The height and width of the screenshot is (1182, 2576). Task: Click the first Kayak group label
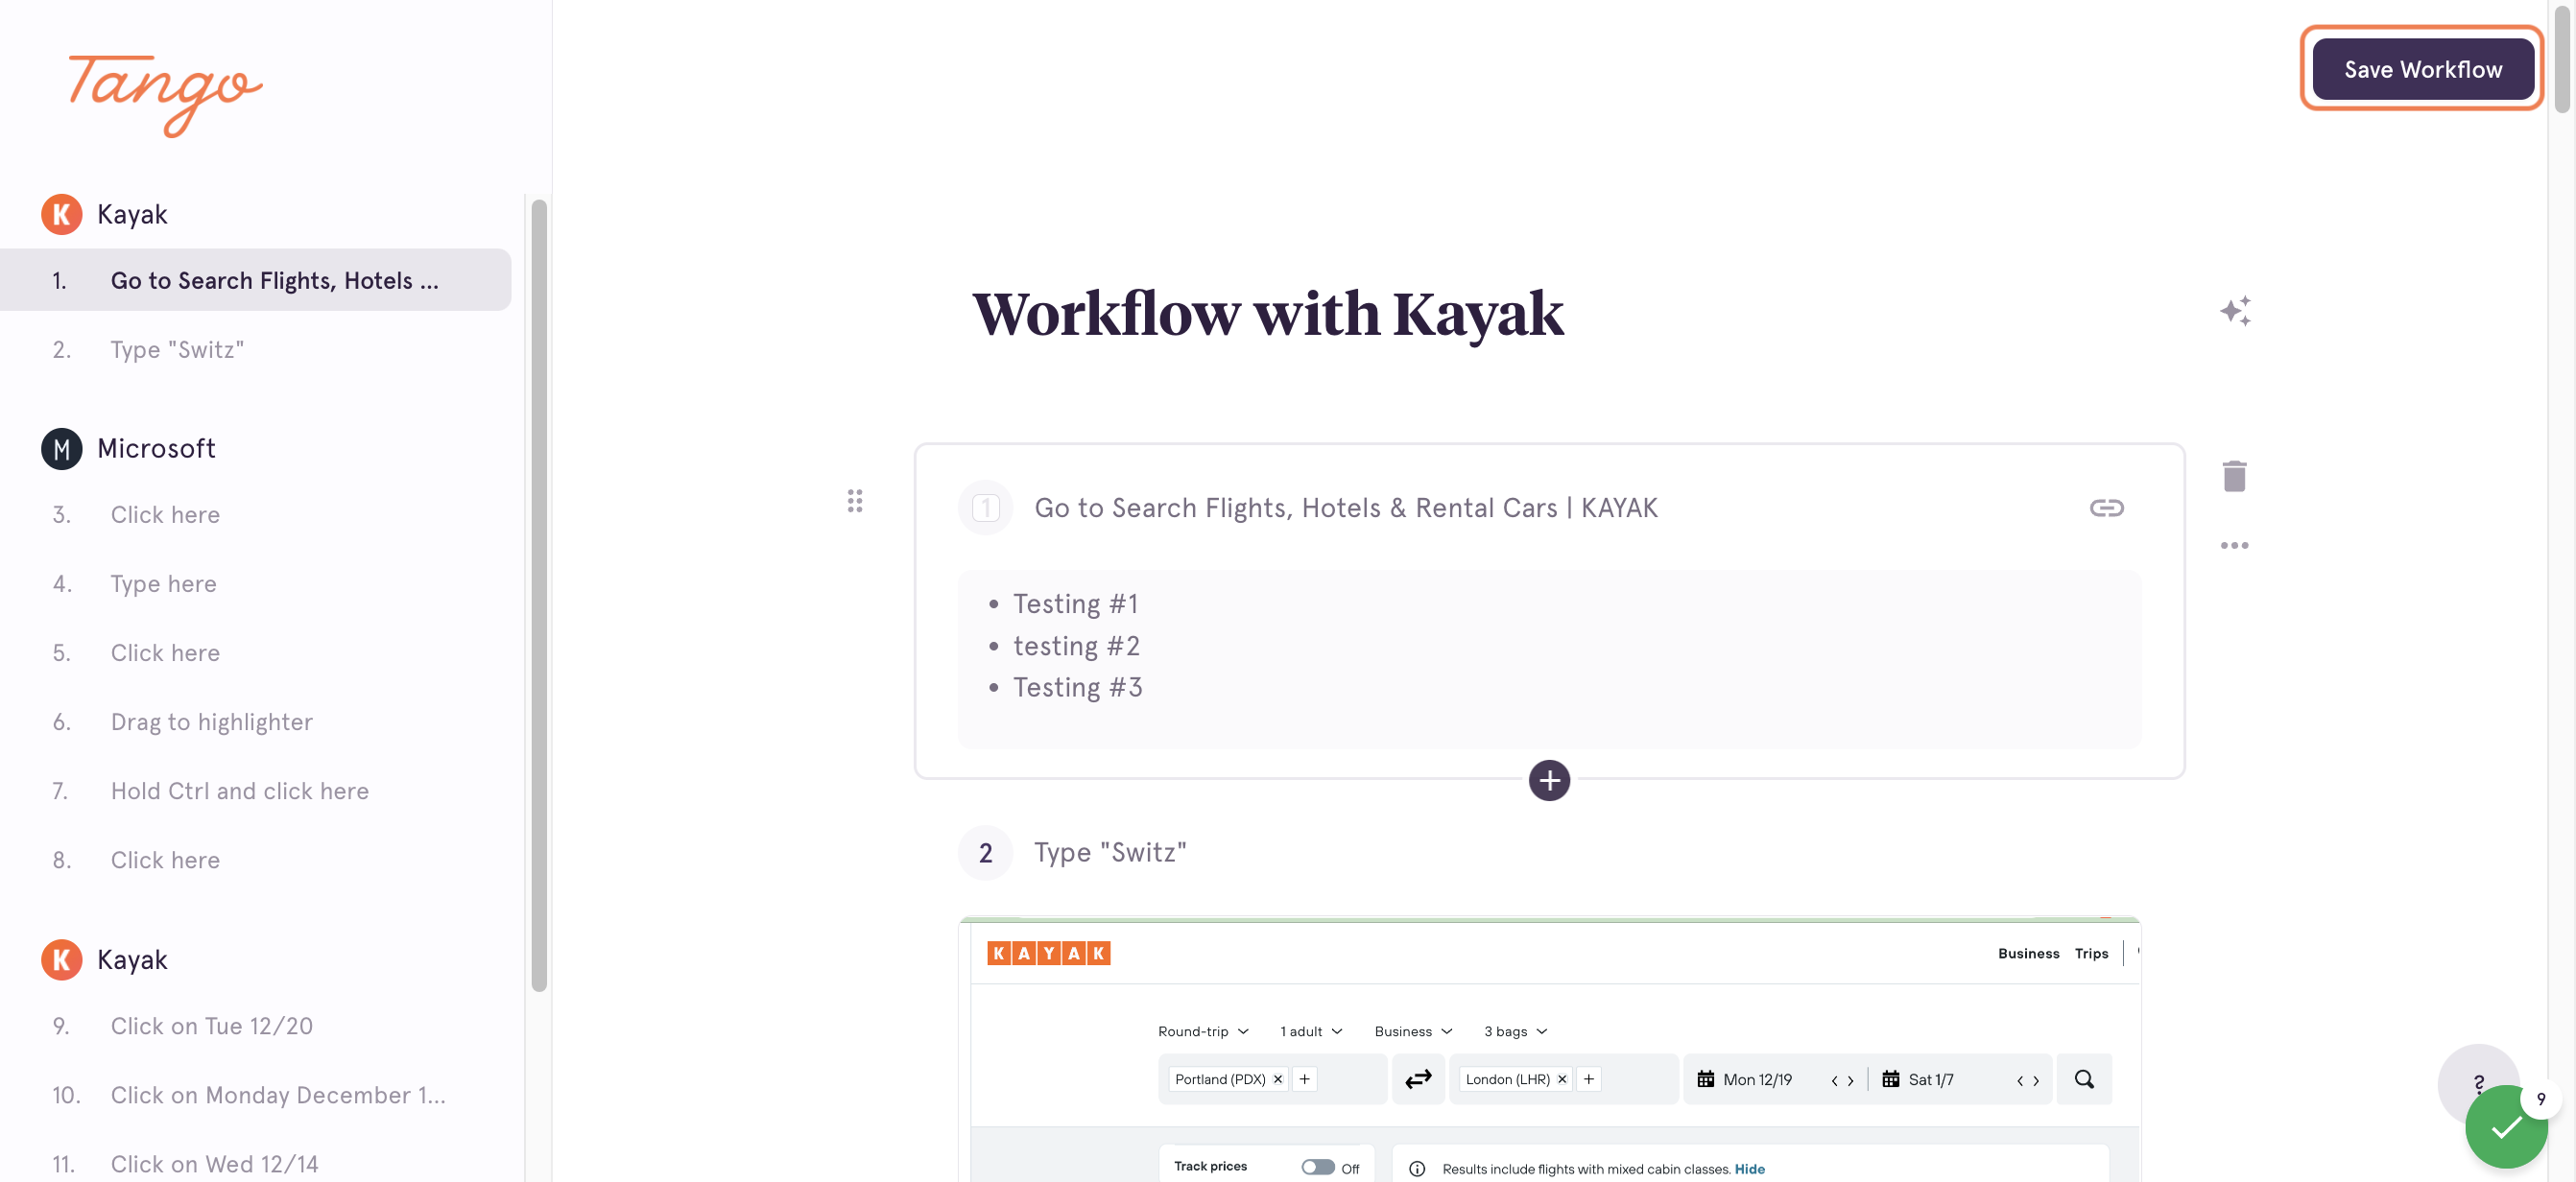tap(132, 214)
